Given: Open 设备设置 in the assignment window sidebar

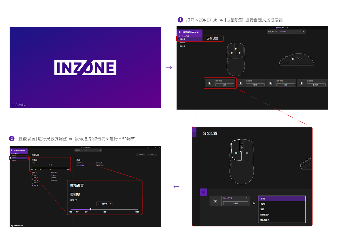Looking at the screenshot, I should tap(182, 46).
